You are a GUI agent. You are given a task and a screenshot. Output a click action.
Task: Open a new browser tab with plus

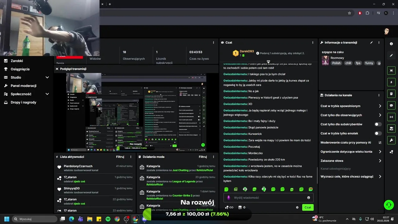(x=110, y=4)
